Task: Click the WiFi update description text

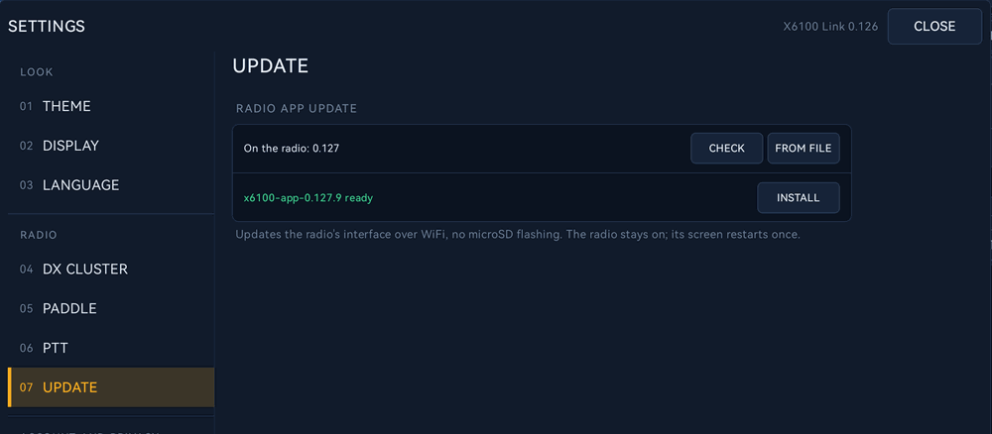Action: [x=518, y=235]
